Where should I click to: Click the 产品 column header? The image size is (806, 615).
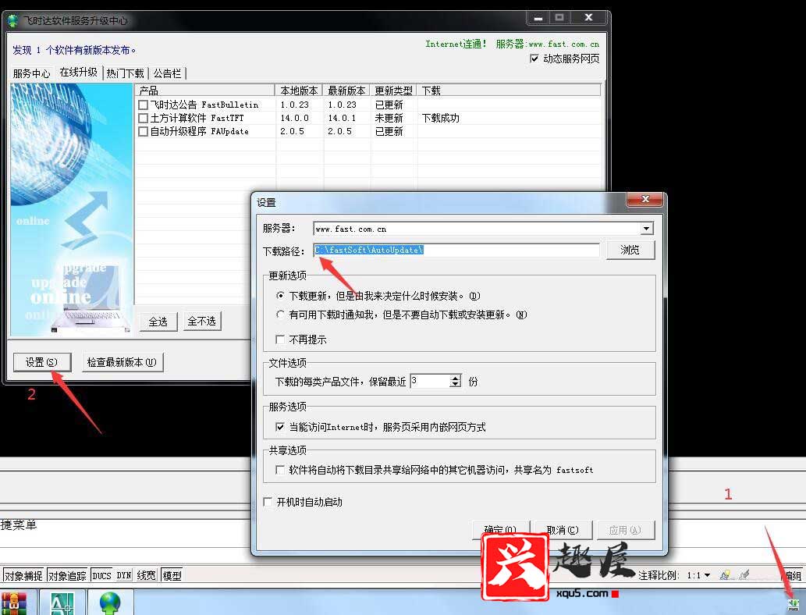[x=206, y=91]
